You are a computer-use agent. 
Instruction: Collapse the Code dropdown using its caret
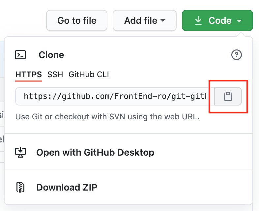239,21
